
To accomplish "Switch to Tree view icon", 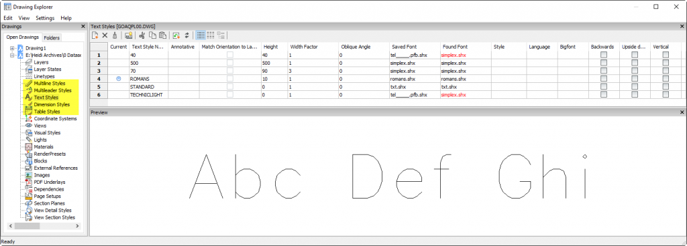I will tap(221, 35).
